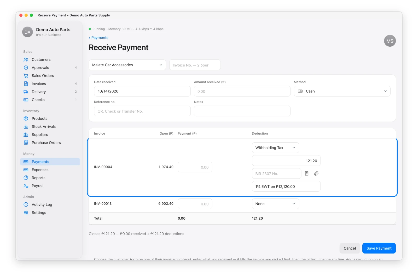The image size is (418, 272).
Task: Open the Checks section
Action: click(x=50, y=100)
